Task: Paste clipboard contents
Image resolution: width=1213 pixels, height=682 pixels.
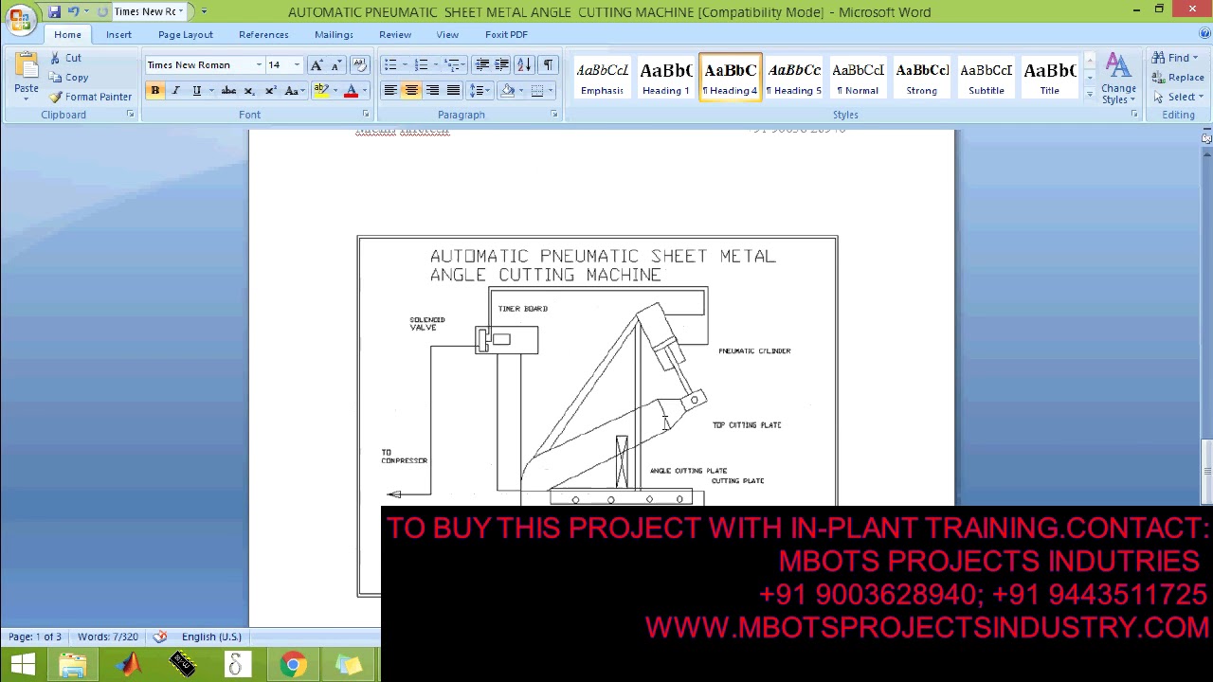Action: [27, 78]
